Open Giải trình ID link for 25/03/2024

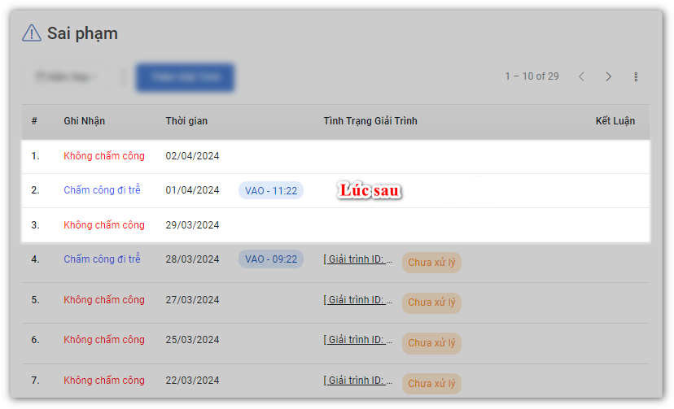358,340
